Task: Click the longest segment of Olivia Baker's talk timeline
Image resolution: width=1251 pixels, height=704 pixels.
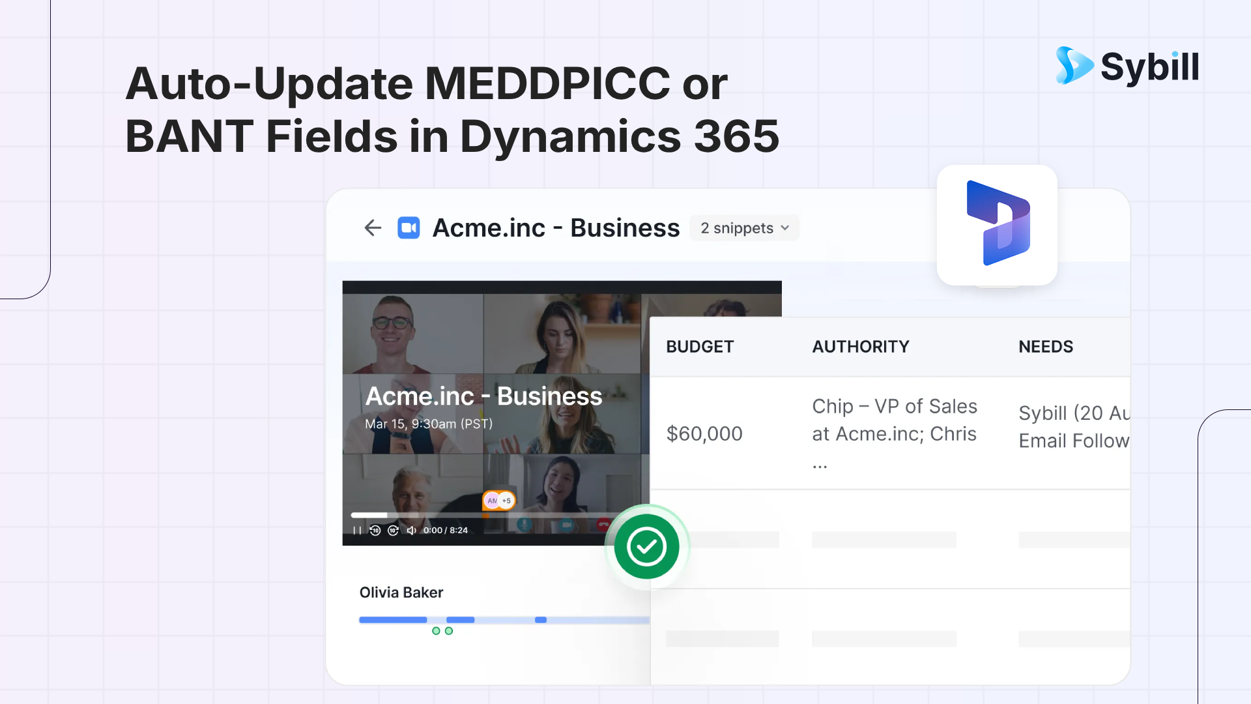Action: pos(393,620)
